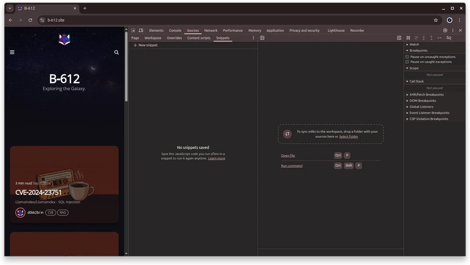
Task: Bookmark this page with the star icon
Action: pos(436,20)
